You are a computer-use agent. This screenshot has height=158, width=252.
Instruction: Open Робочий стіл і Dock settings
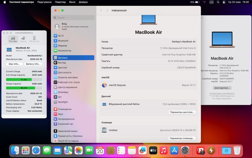coord(74,82)
